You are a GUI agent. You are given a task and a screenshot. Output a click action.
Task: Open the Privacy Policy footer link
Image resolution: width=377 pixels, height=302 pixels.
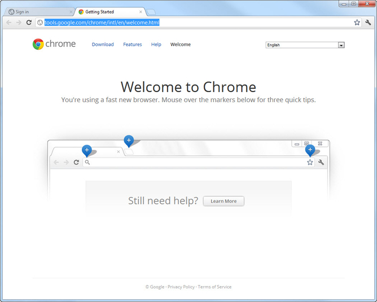tap(181, 287)
